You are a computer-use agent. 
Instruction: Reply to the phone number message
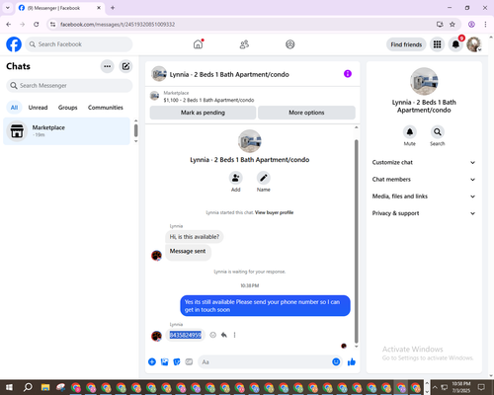point(224,335)
